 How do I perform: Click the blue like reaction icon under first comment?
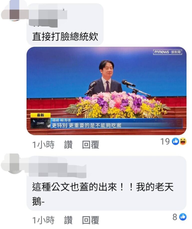(x=175, y=141)
